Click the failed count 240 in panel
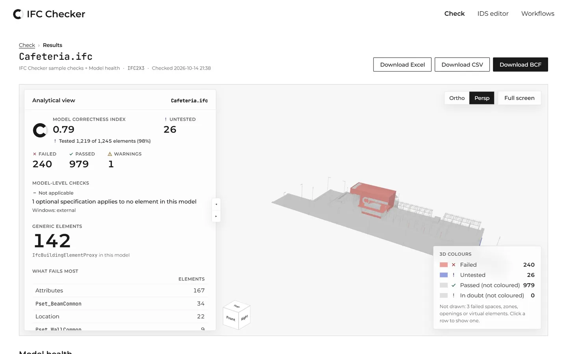The image size is (567, 354). coord(42,164)
